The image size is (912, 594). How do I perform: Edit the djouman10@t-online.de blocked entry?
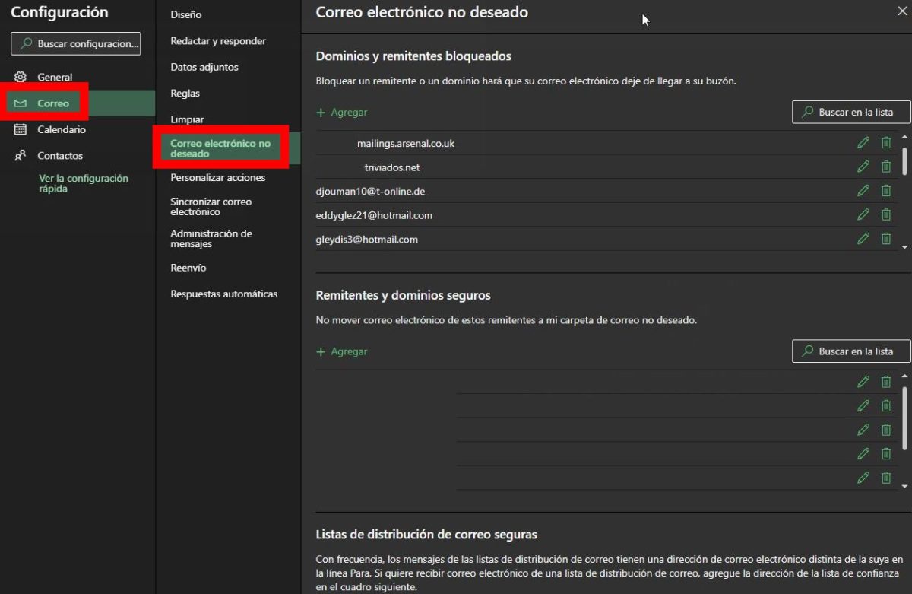point(863,191)
